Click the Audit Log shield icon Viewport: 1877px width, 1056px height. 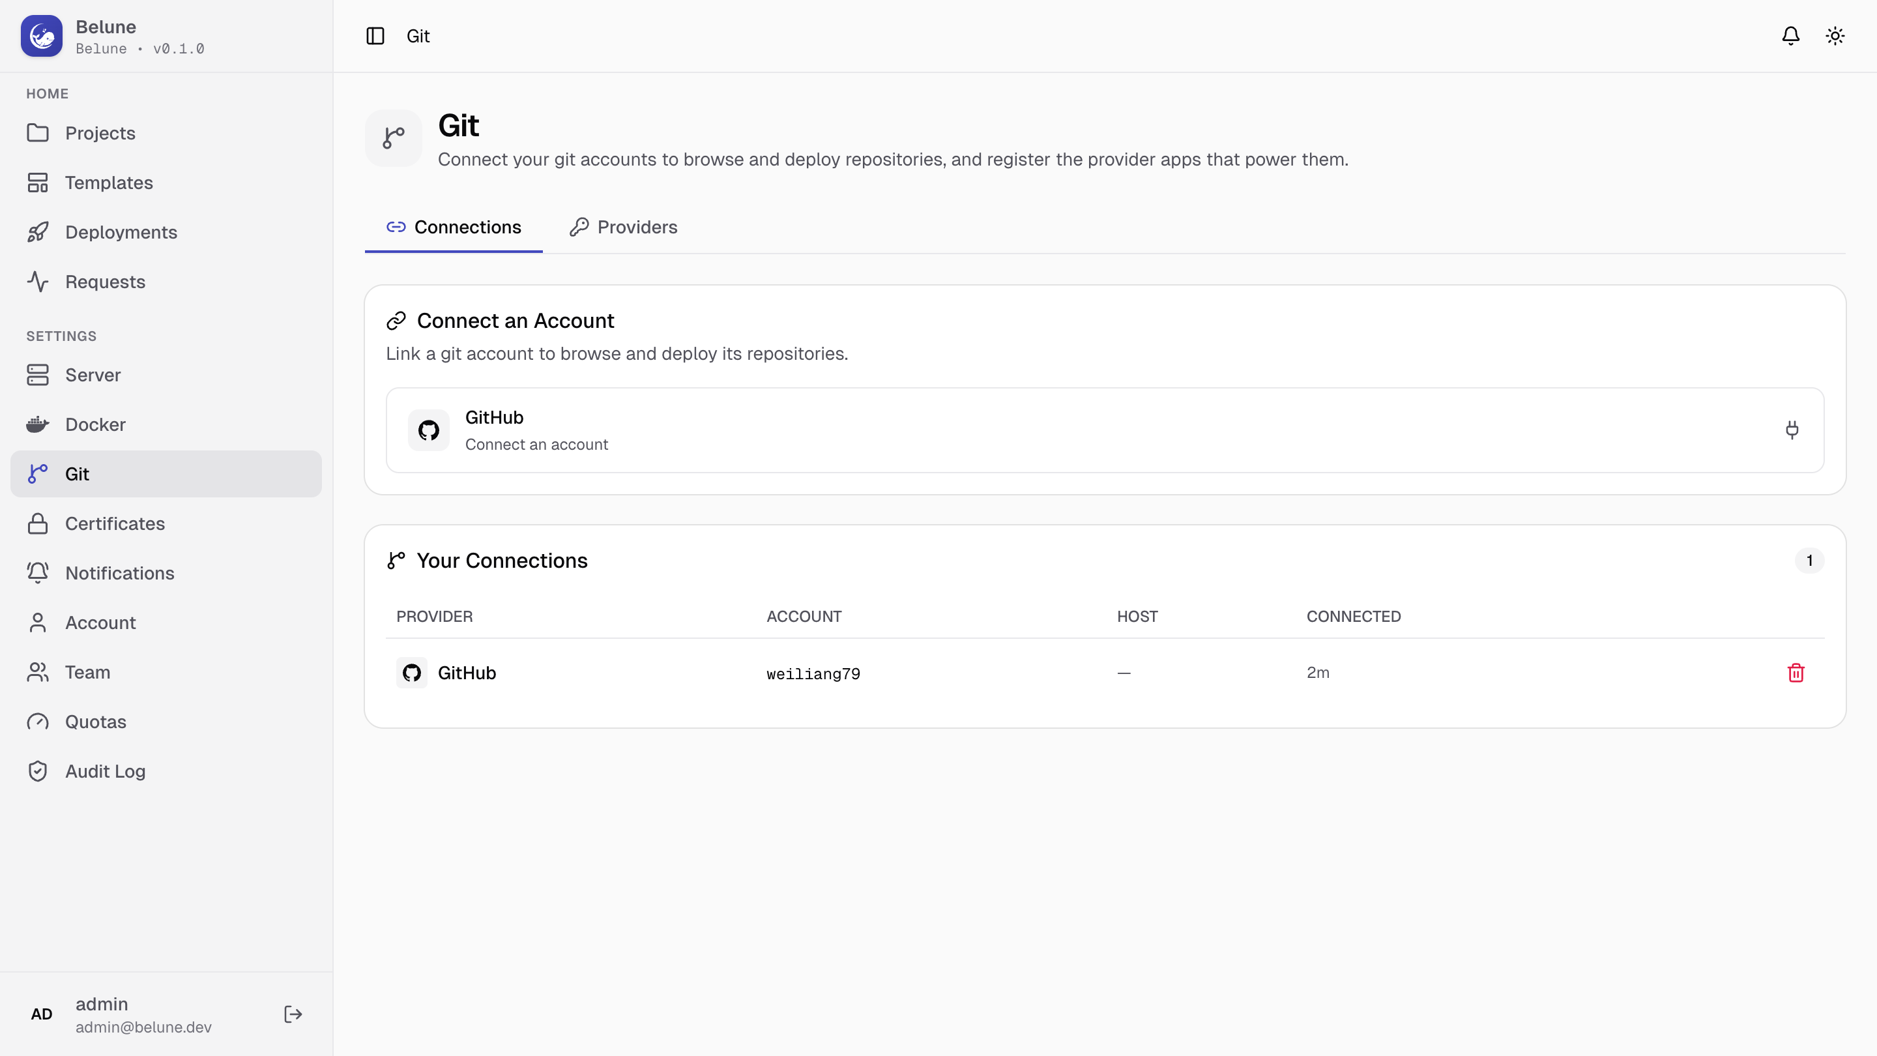(x=38, y=771)
